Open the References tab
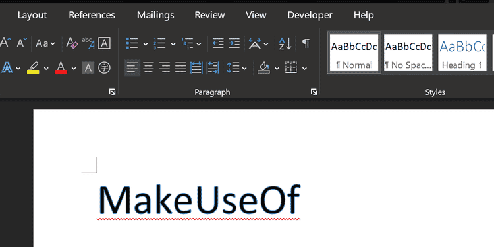The width and height of the screenshot is (494, 247). (92, 15)
